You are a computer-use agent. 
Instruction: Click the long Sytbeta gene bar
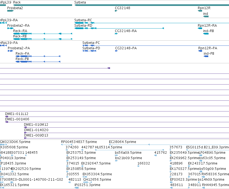pyautogui.click(x=152, y=5)
